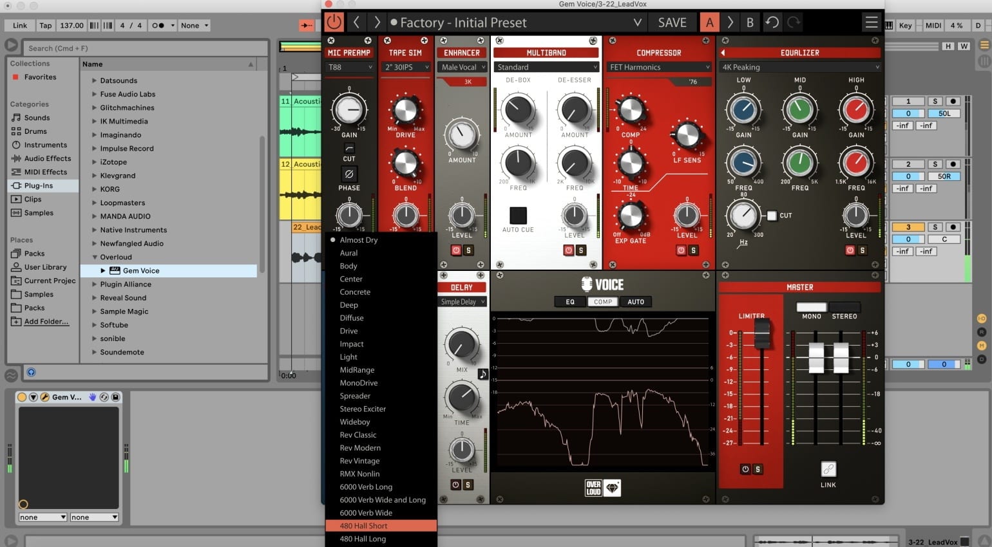This screenshot has width=992, height=547.
Task: Click the Overloud logo
Action: click(593, 488)
